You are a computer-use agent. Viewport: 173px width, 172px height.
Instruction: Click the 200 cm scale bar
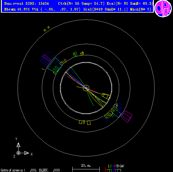[86, 168]
